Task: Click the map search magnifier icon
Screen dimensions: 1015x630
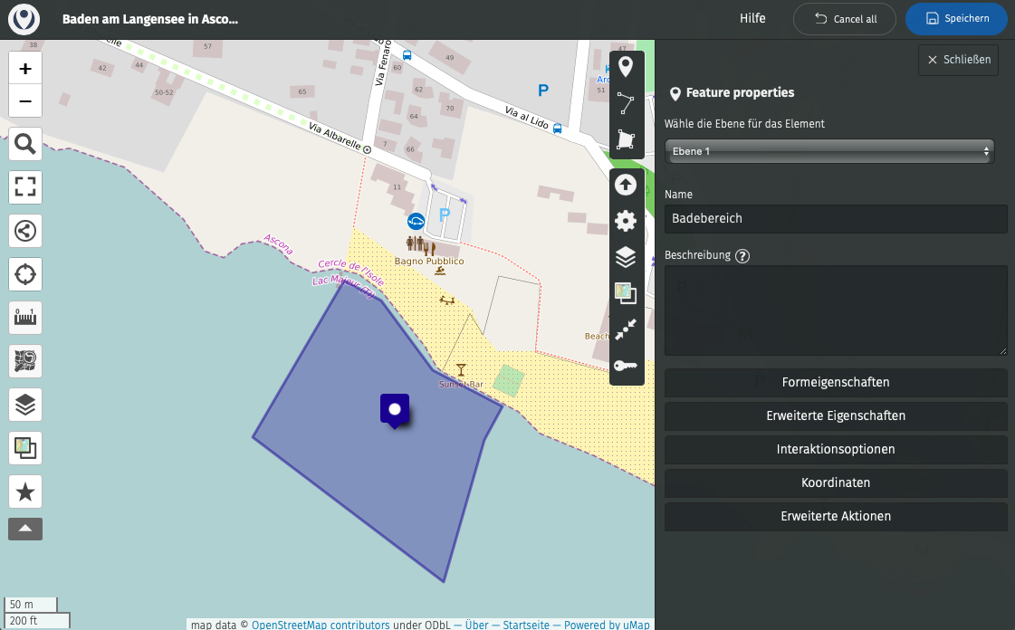Action: (25, 143)
